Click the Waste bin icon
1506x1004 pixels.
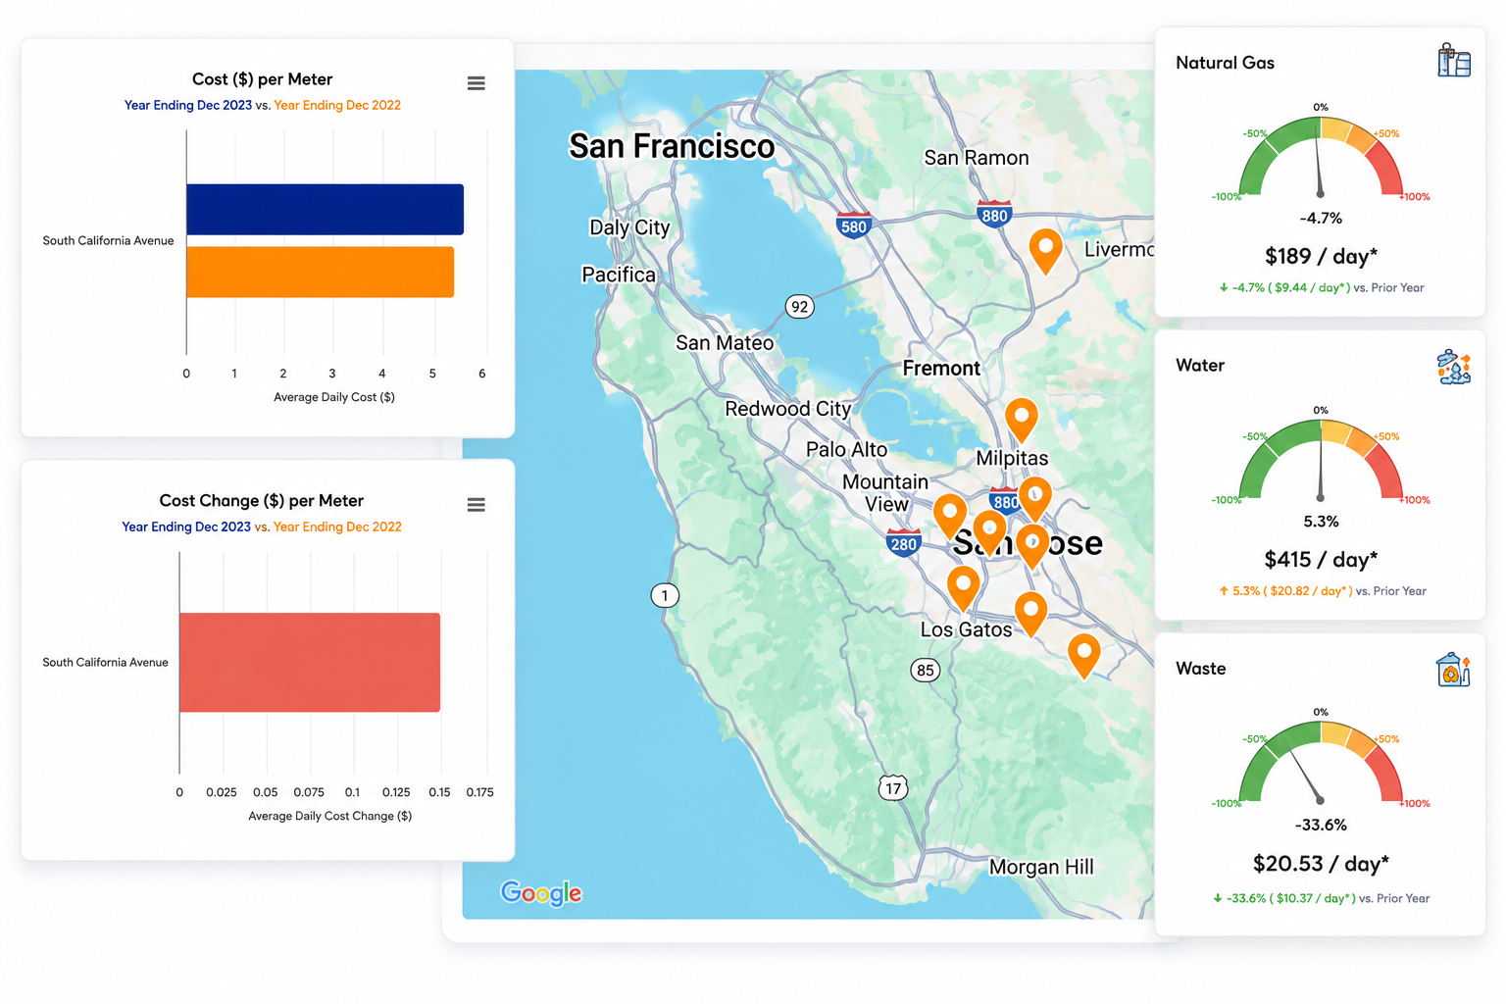tap(1453, 670)
